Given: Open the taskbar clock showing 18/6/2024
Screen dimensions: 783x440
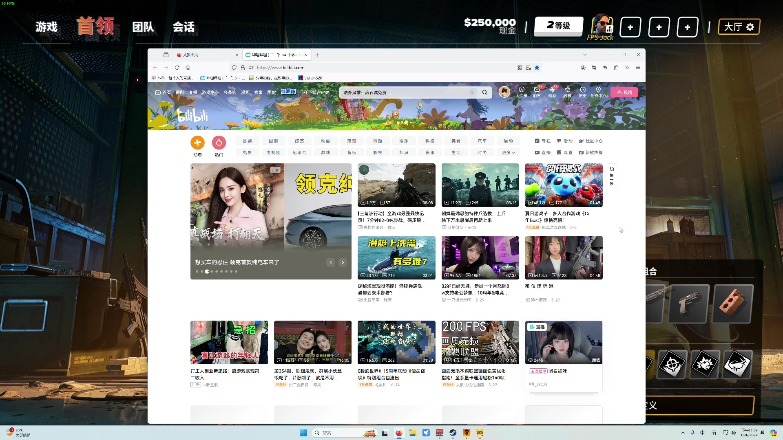Looking at the screenshot, I should (x=749, y=433).
